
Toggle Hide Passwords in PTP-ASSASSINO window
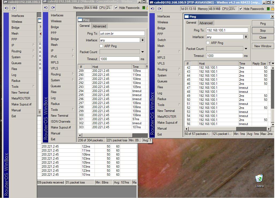point(240,9)
